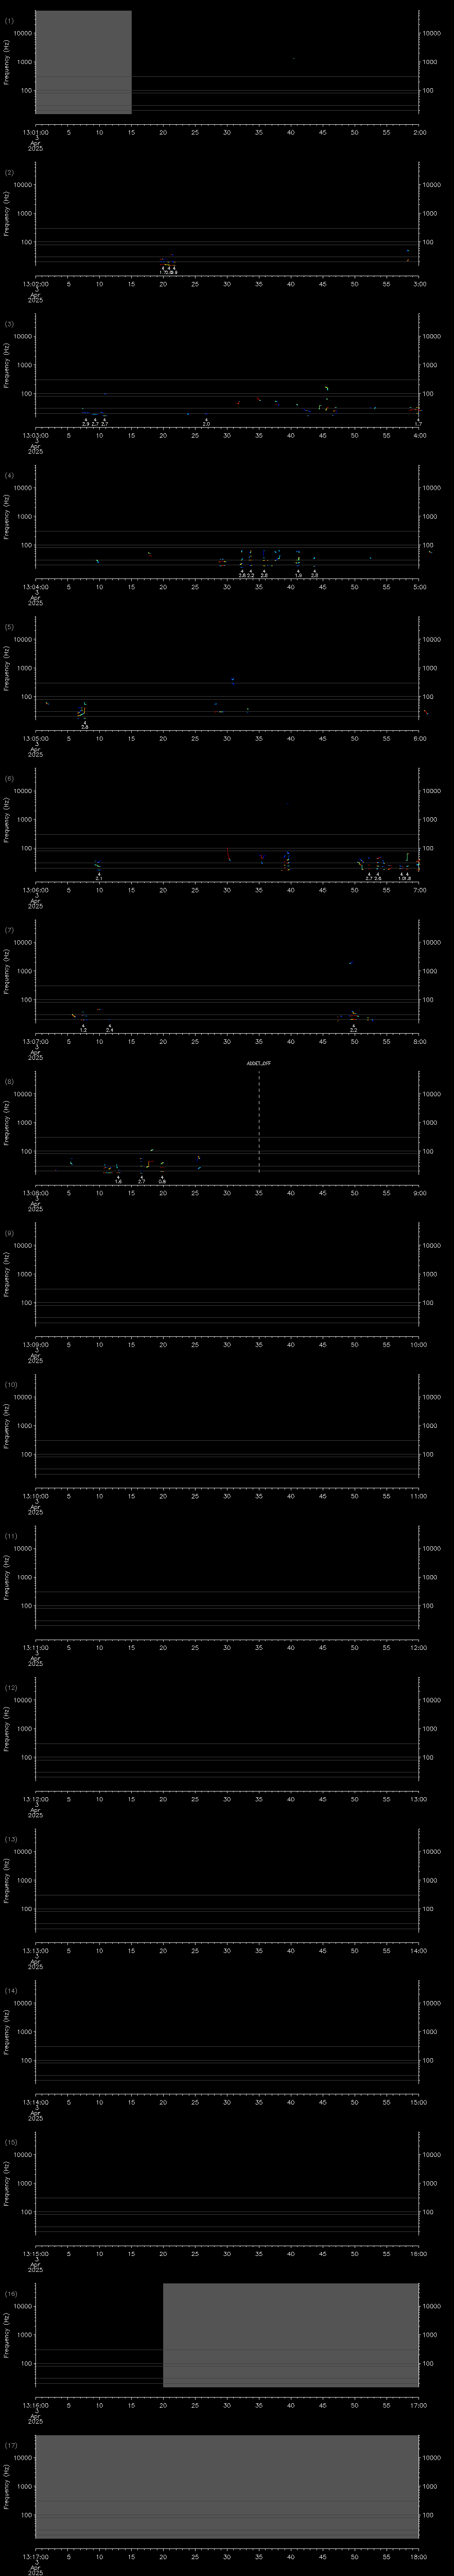The height and width of the screenshot is (2576, 454).
Task: Select the ADDET_OFF text label above panel 8
Action: click(x=258, y=1063)
